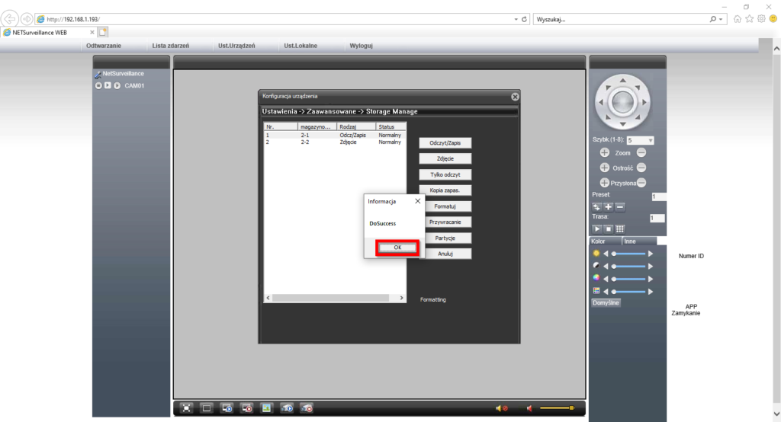Viewport: 781px width, 422px height.
Task: Click the fullscreen icon in bottom toolbar
Action: 187,408
